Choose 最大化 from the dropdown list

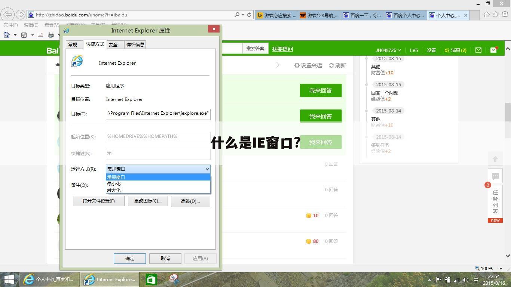coord(158,190)
